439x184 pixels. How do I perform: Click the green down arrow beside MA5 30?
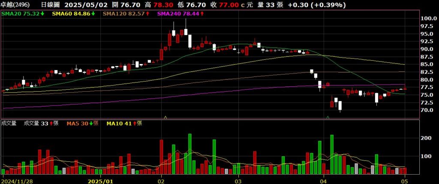90,123
